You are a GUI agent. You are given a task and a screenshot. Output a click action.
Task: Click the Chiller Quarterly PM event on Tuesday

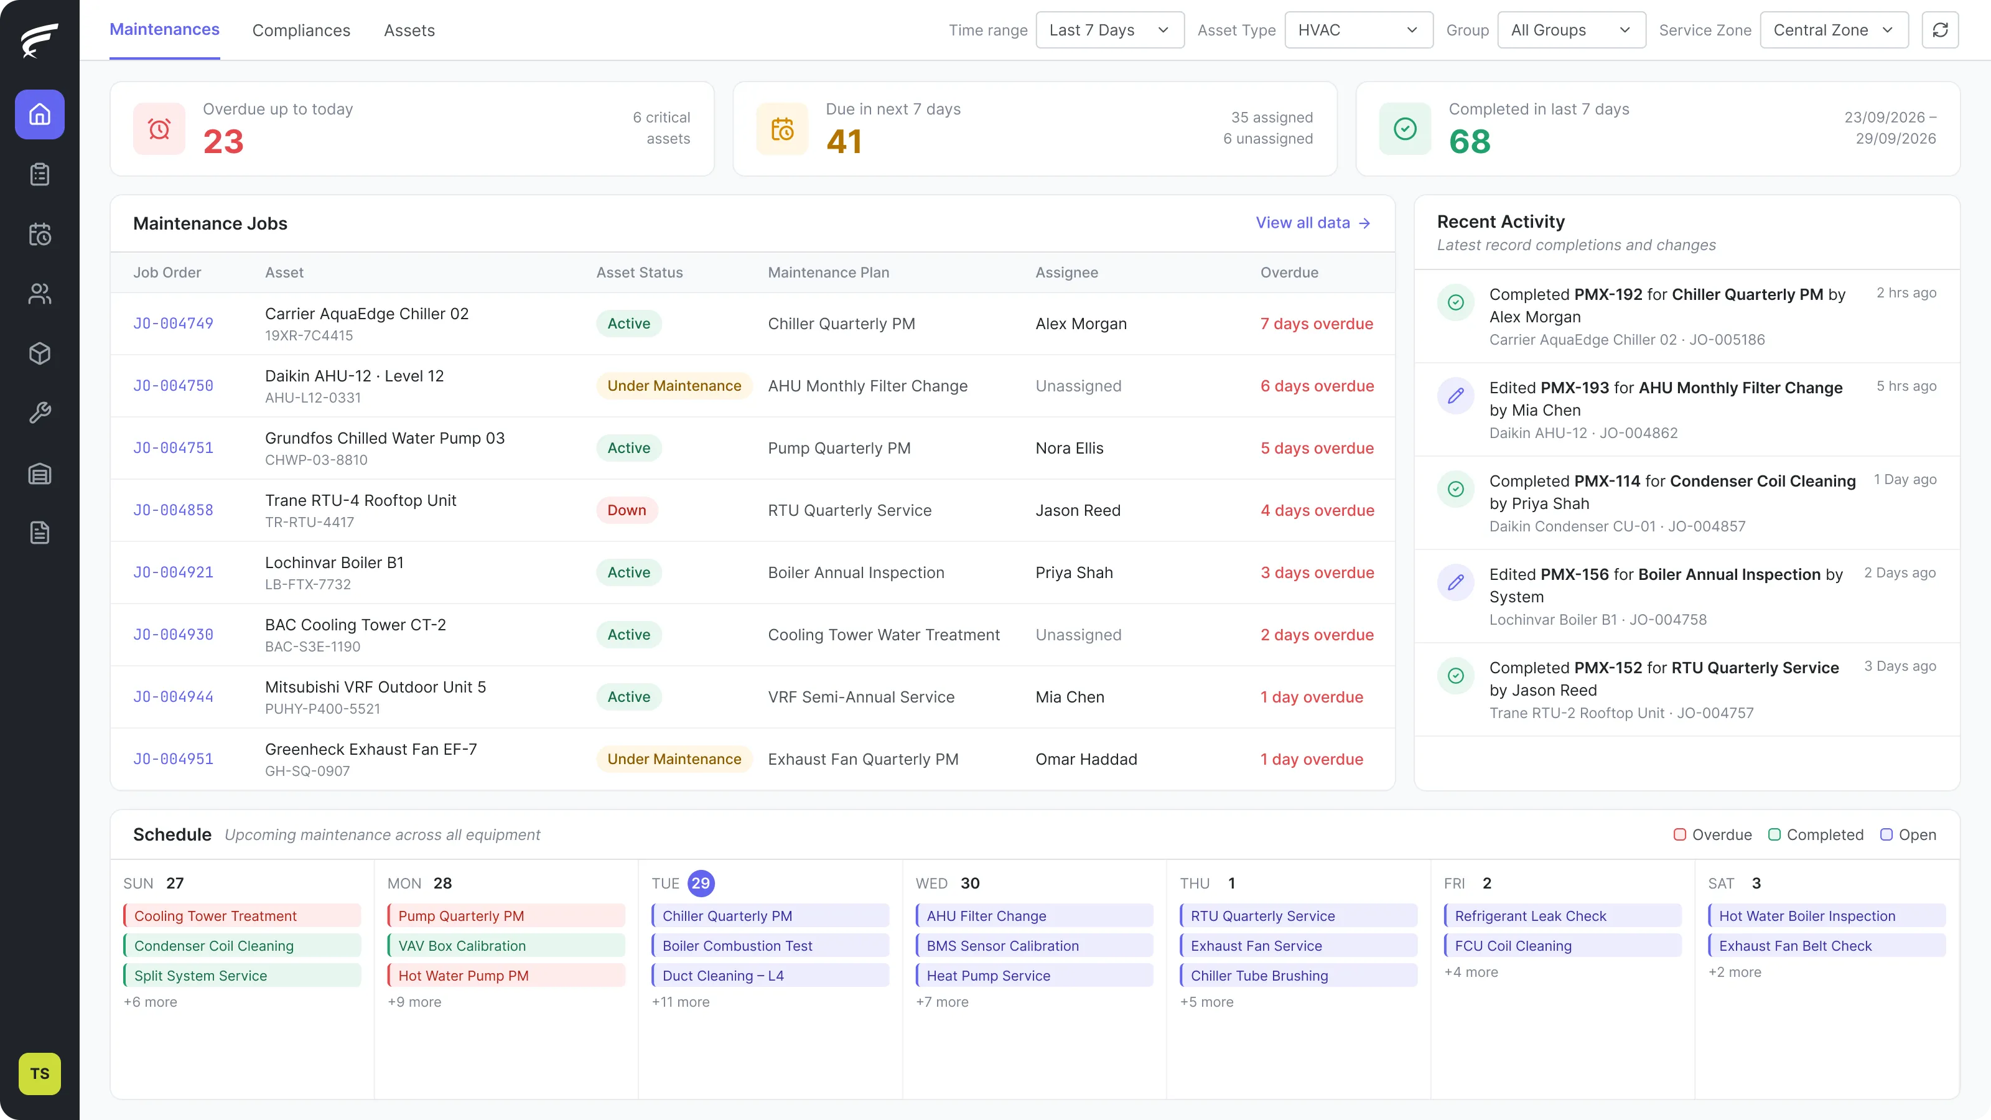click(770, 916)
